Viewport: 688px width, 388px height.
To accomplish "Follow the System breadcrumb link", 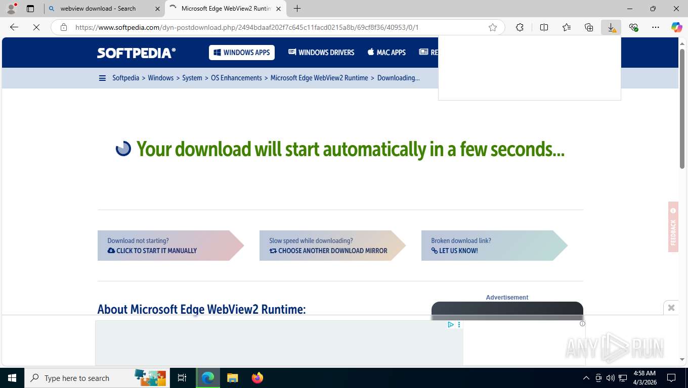I will (x=192, y=78).
